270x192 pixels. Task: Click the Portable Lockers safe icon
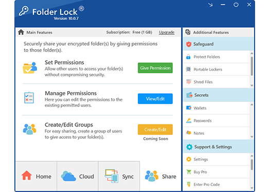[188, 69]
